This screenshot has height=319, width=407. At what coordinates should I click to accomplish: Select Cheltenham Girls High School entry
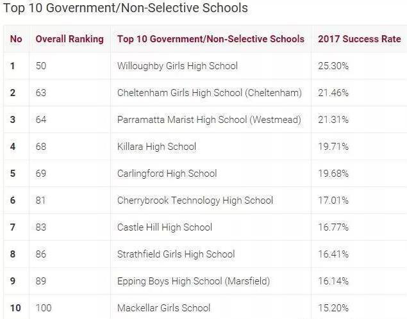(x=209, y=93)
